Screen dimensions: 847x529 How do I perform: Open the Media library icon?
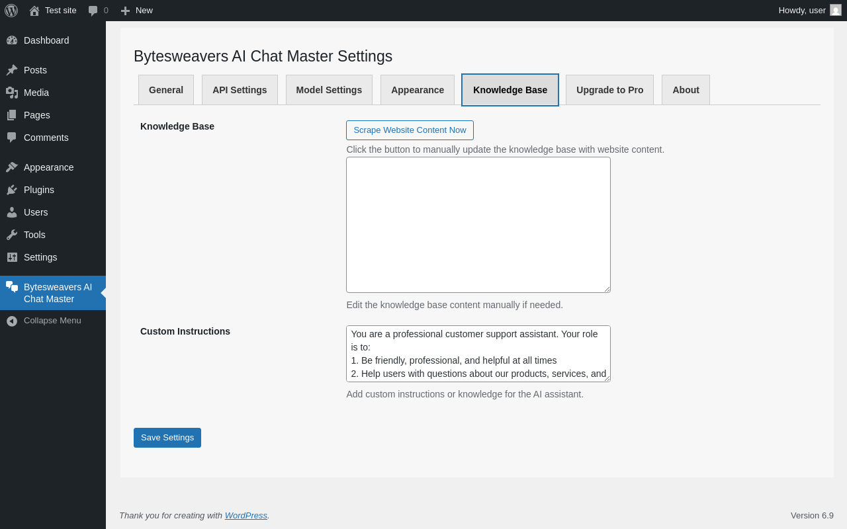pyautogui.click(x=12, y=93)
